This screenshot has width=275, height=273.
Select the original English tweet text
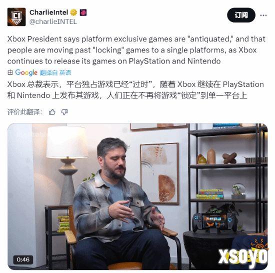pos(136,50)
